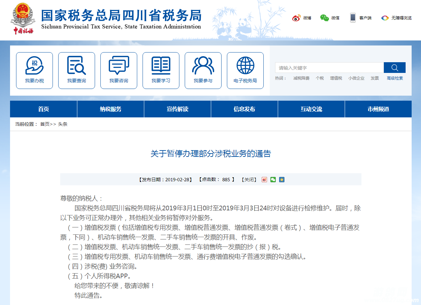
Task: Open the 电子税务局 globe icon
Action: (245, 71)
